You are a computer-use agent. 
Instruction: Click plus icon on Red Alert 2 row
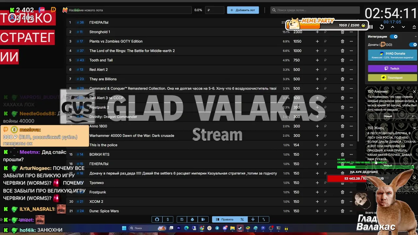pyautogui.click(x=317, y=70)
